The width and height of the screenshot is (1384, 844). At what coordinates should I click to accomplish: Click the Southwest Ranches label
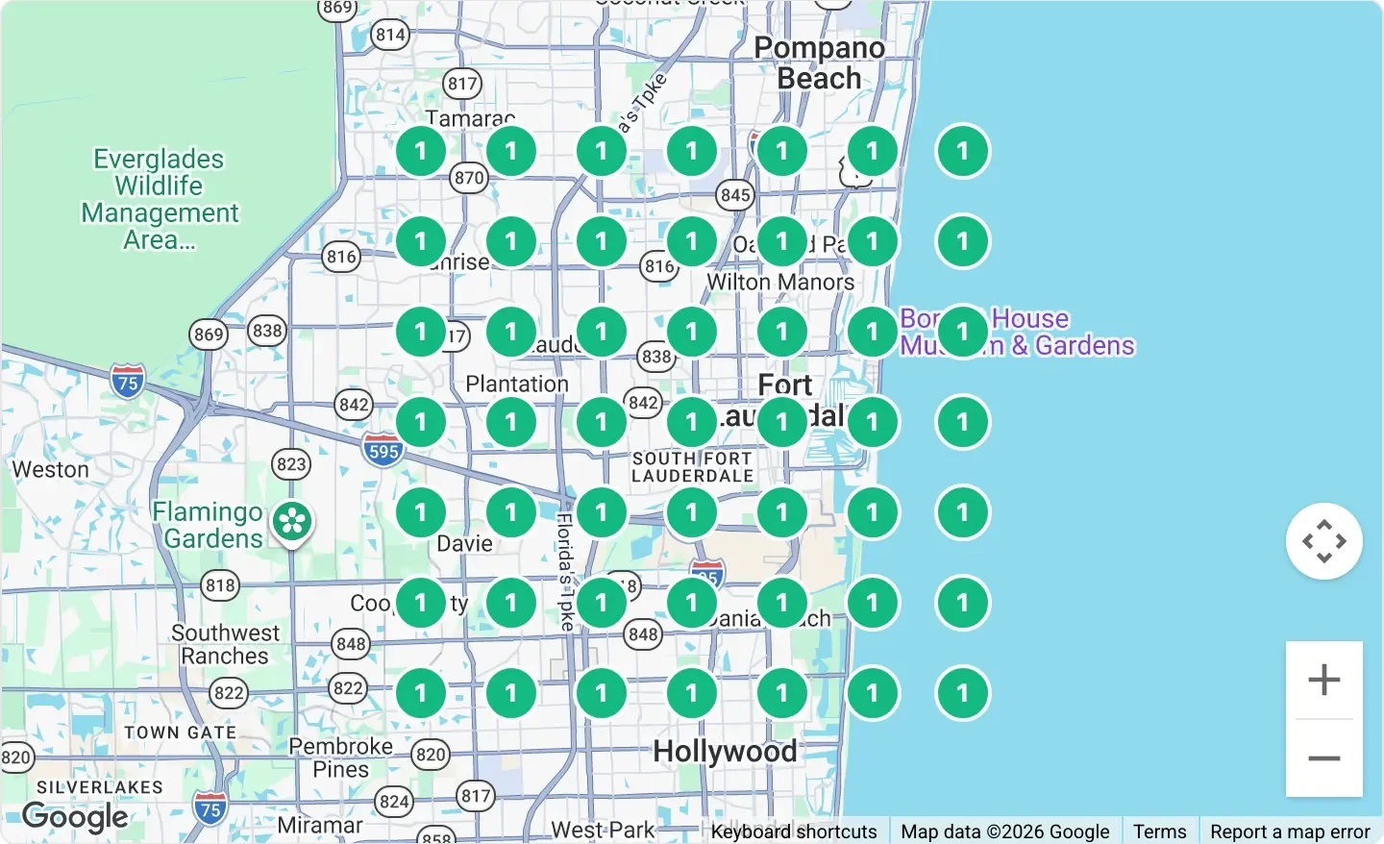(225, 644)
